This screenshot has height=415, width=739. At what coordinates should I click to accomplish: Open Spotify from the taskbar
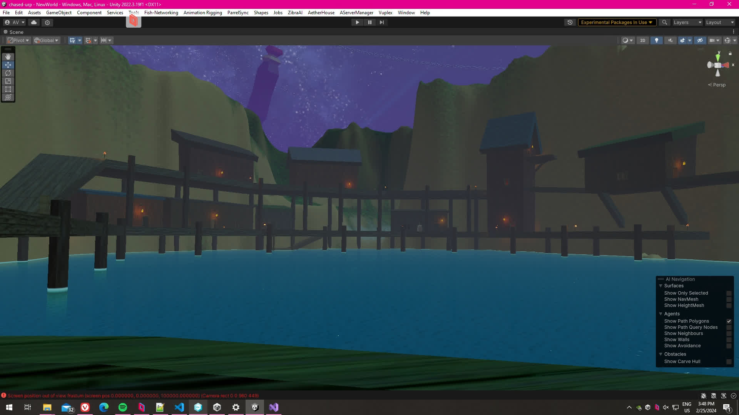point(122,407)
